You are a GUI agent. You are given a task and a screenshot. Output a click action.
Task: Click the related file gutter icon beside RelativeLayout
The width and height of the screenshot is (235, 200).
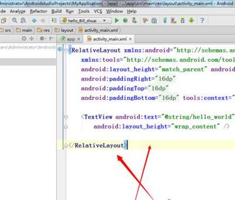point(60,49)
